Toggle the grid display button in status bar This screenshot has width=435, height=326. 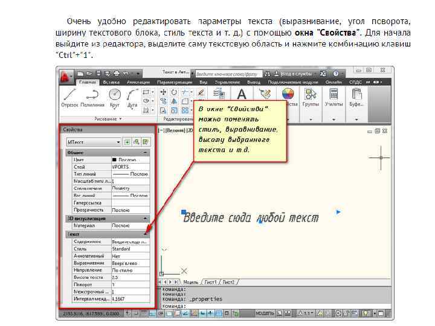(x=143, y=313)
